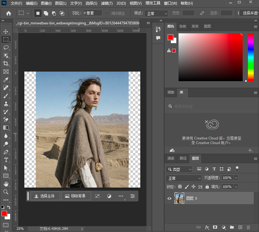The width and height of the screenshot is (259, 232).
Task: Toggle layer filtering on/off switch
Action: click(237, 169)
